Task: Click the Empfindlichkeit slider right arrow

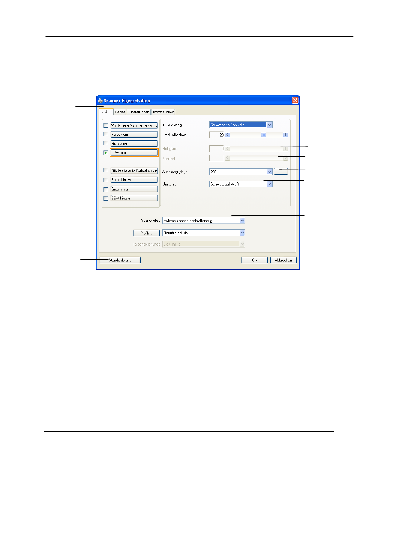Action: (x=285, y=135)
